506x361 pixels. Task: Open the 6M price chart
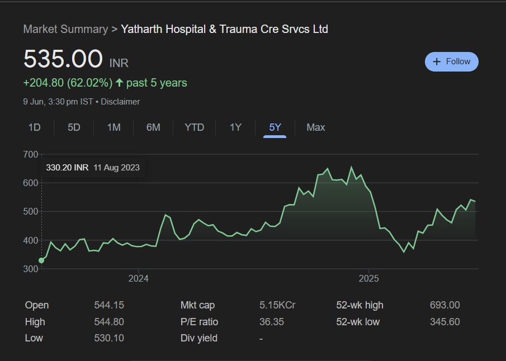coord(153,127)
